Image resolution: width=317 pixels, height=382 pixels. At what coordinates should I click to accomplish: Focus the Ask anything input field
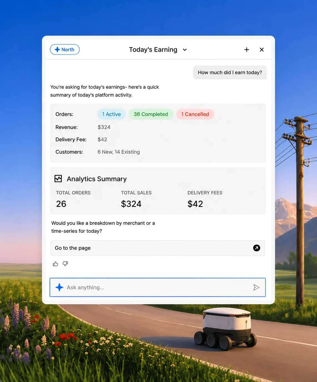pos(158,287)
